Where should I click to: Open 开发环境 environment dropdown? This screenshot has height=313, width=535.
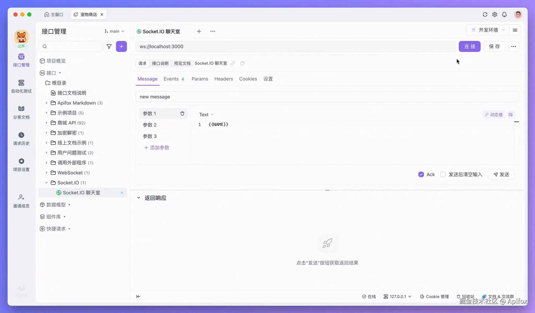(x=488, y=30)
